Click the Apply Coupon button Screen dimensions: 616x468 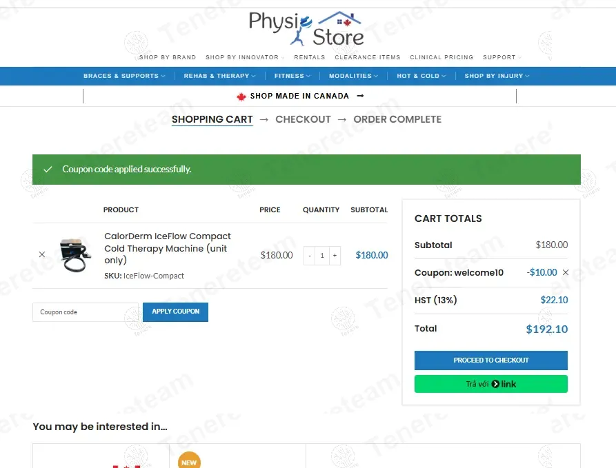175,312
